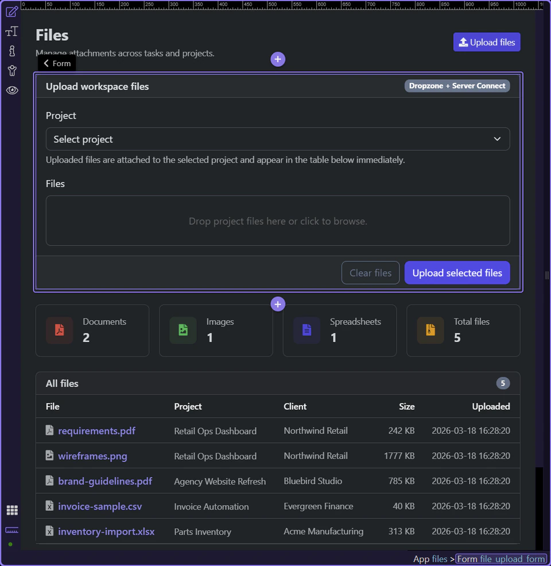Viewport: 551px width, 566px height.
Task: Click the drop files here browse area
Action: click(278, 221)
